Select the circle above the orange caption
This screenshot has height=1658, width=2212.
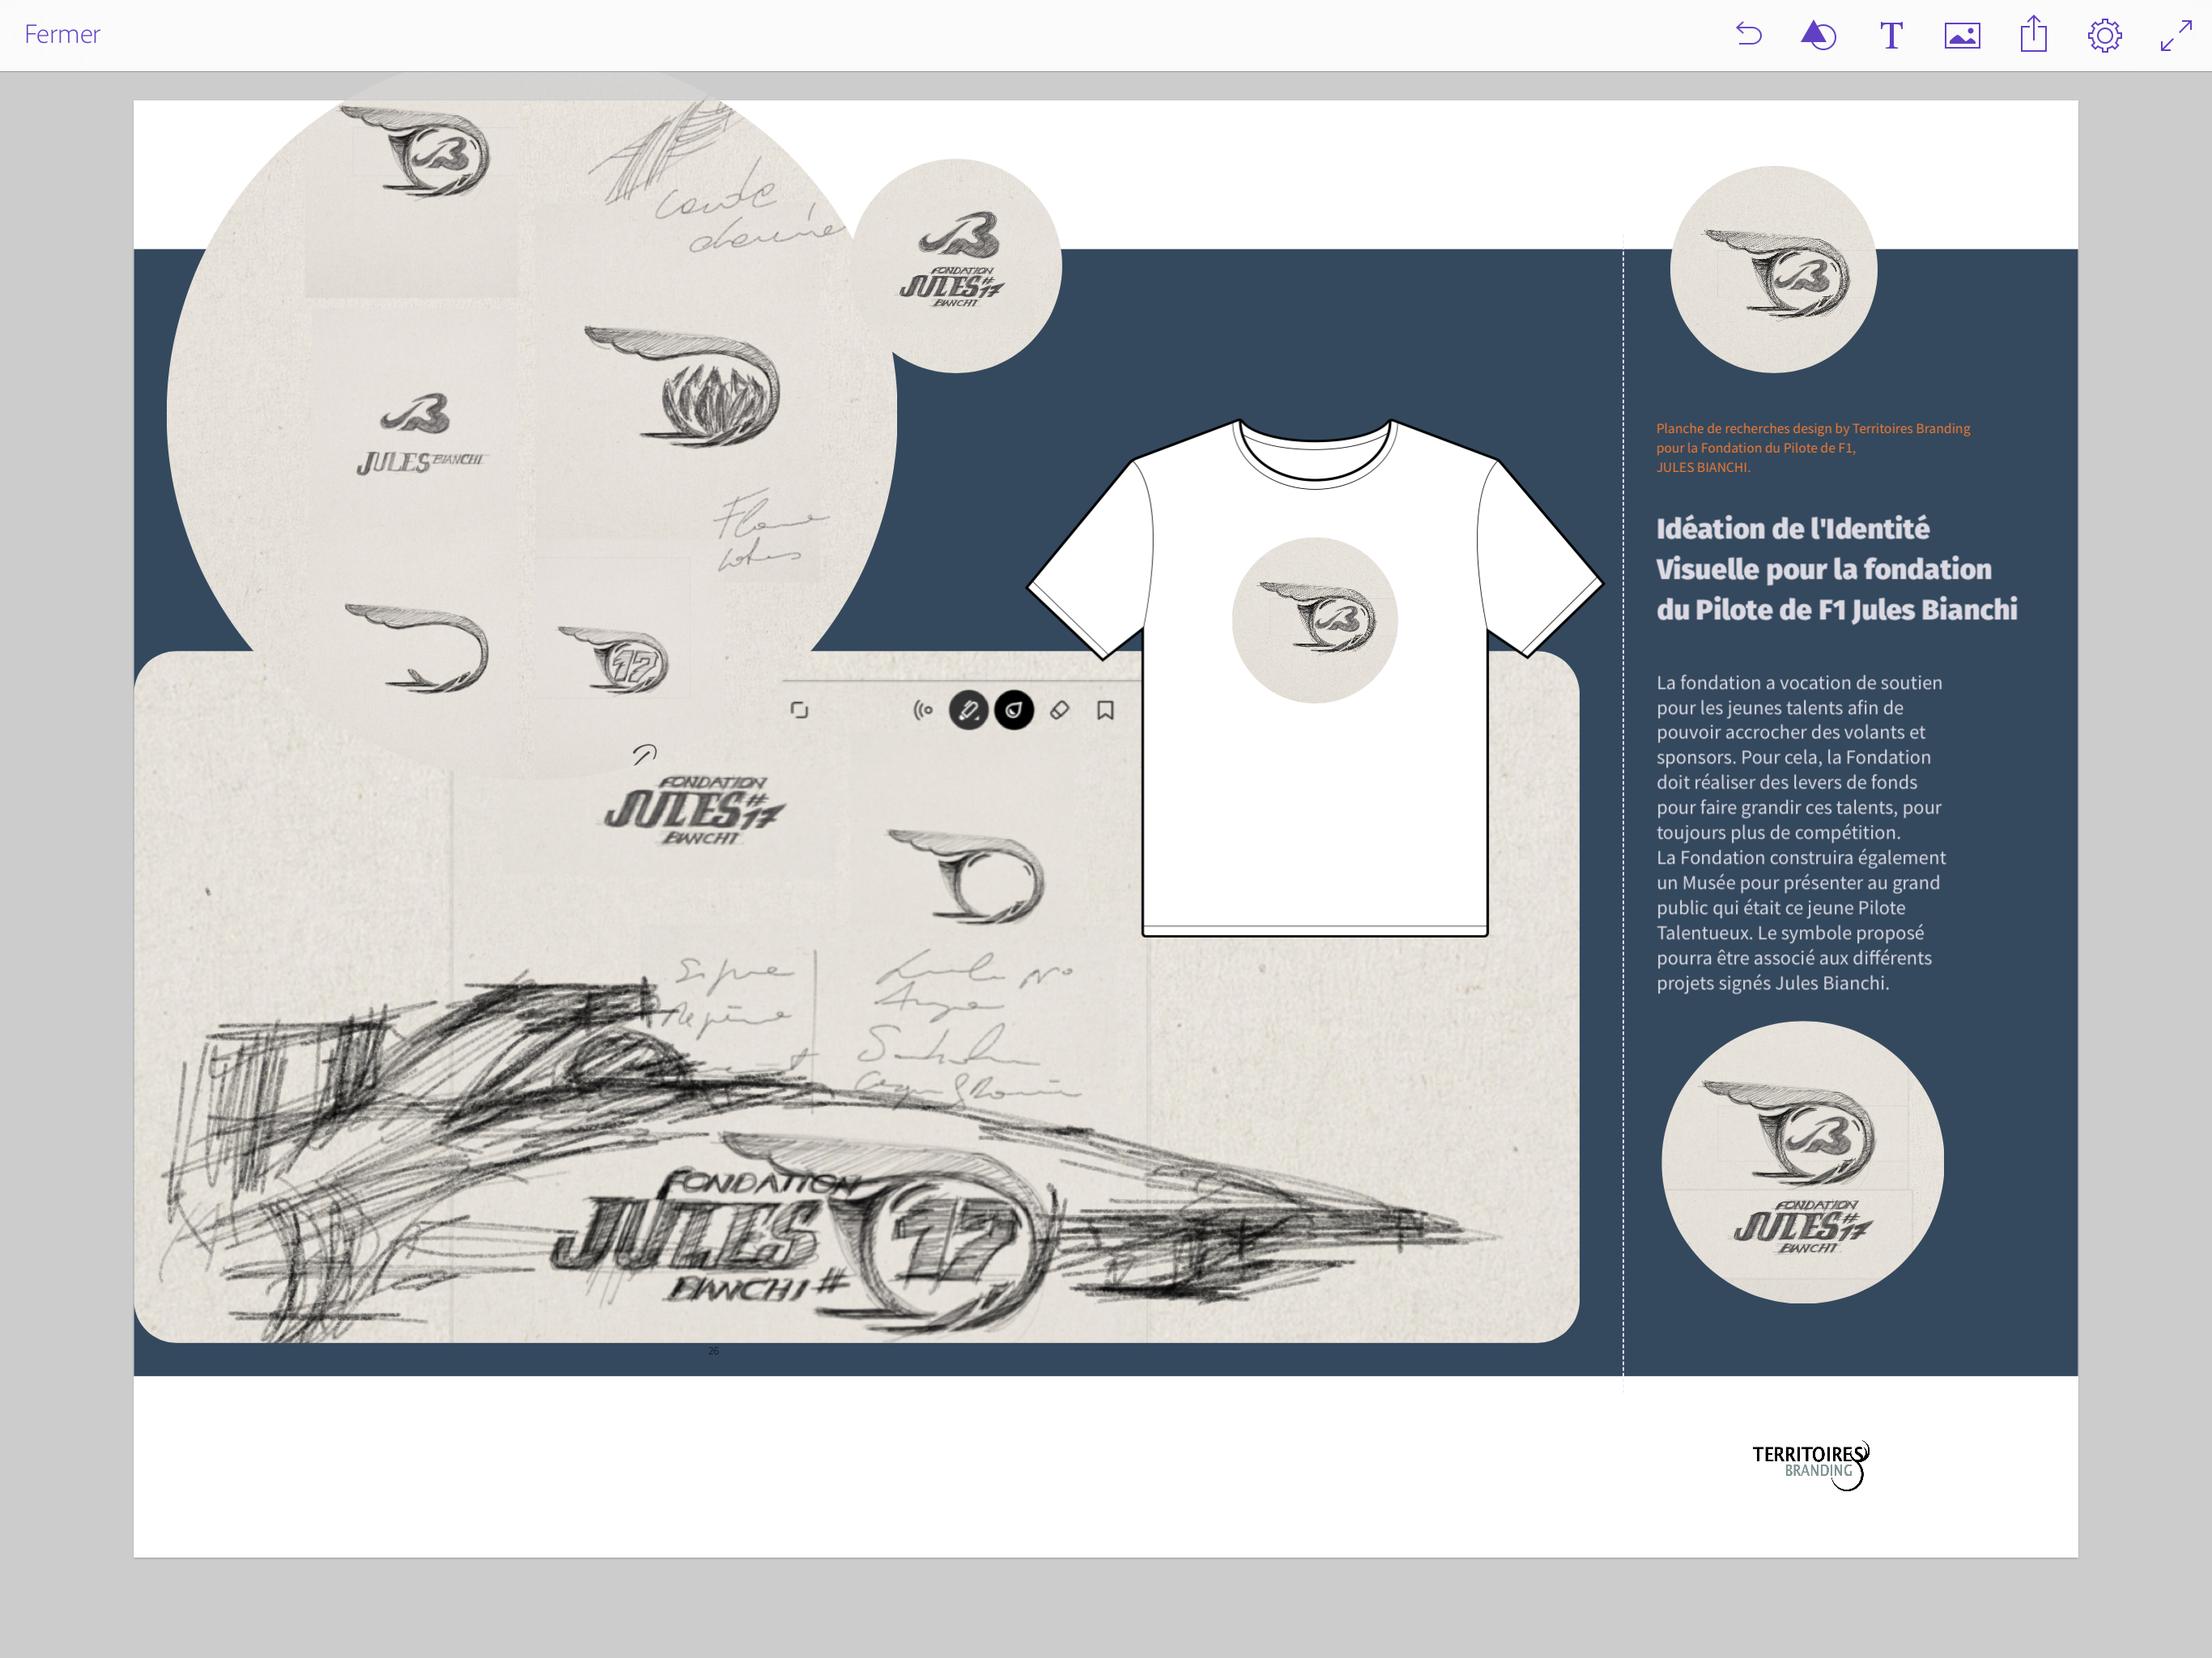click(1773, 270)
